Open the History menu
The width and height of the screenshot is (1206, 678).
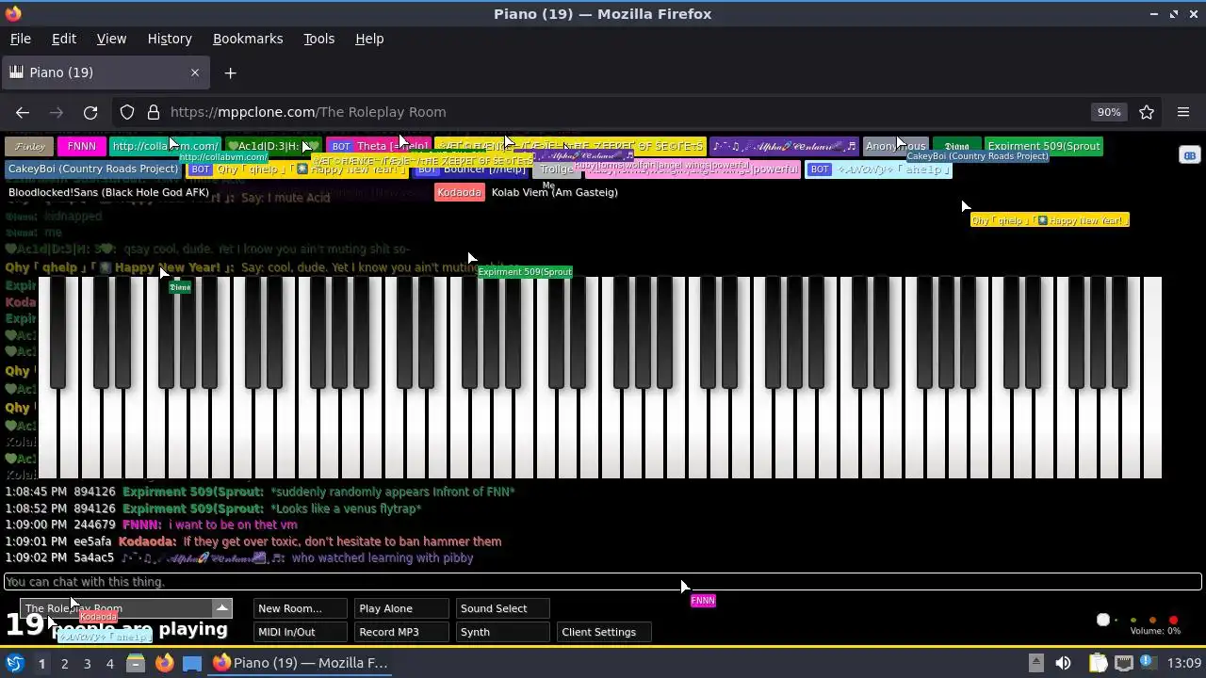point(170,39)
